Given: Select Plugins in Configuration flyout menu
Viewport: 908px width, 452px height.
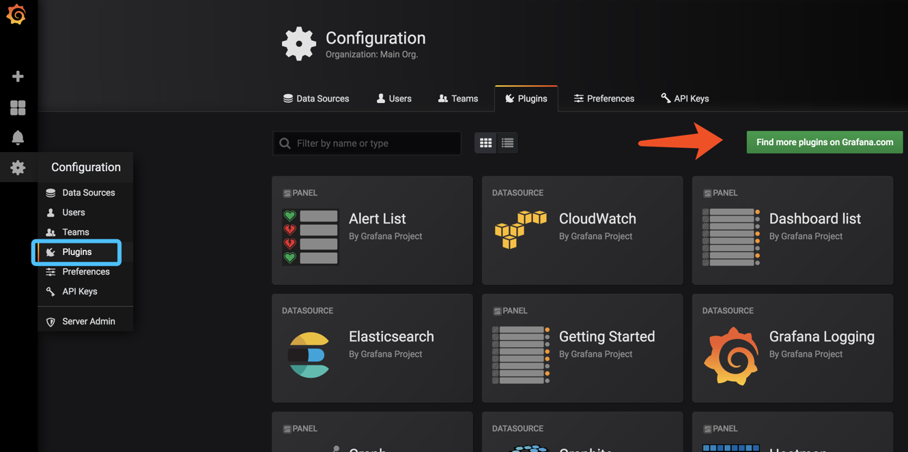Looking at the screenshot, I should (85, 252).
